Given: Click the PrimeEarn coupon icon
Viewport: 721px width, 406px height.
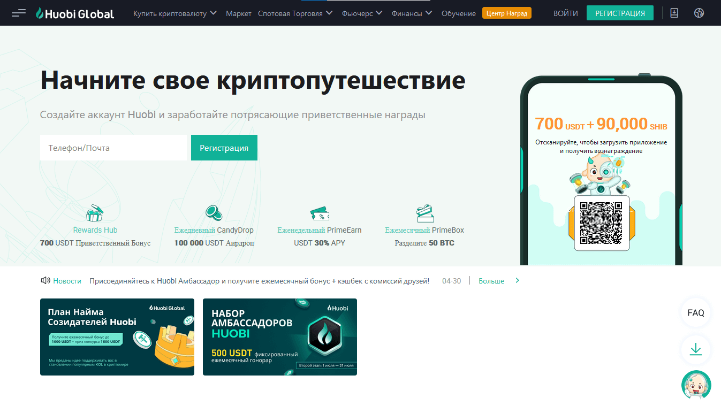Looking at the screenshot, I should pyautogui.click(x=320, y=214).
